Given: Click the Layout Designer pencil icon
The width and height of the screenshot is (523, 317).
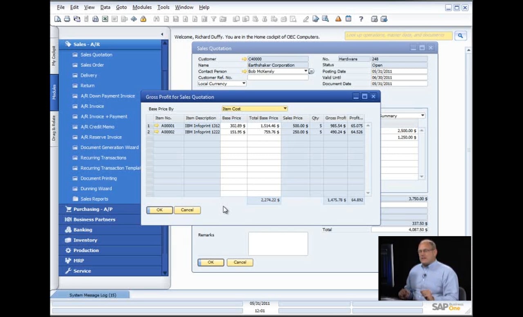Looking at the screenshot, I should pos(306,19).
